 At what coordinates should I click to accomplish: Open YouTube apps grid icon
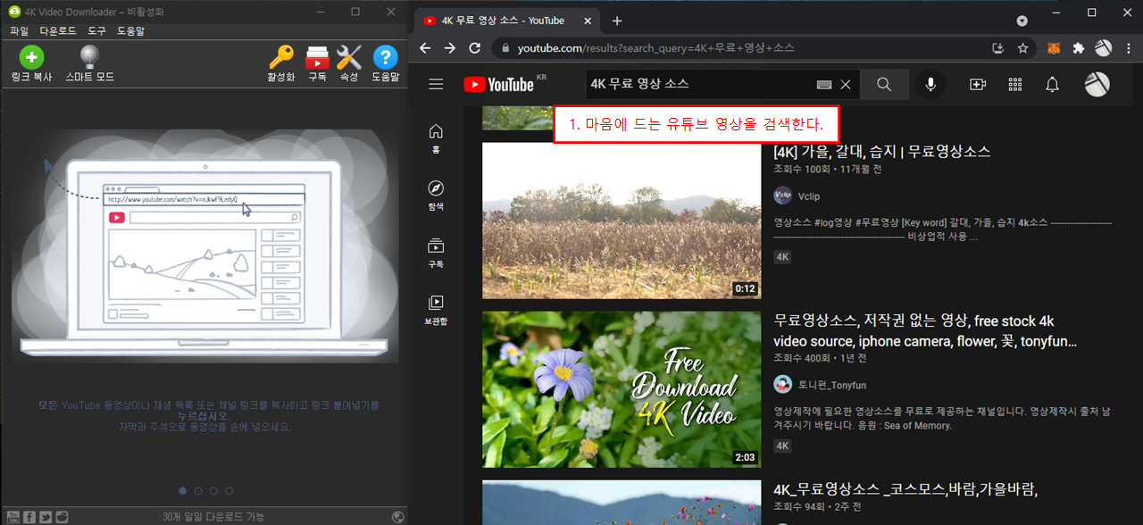[1015, 84]
